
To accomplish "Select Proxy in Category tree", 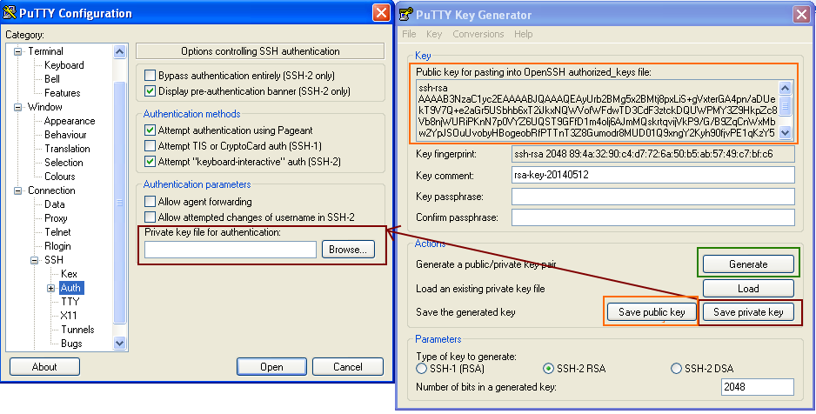I will [56, 218].
